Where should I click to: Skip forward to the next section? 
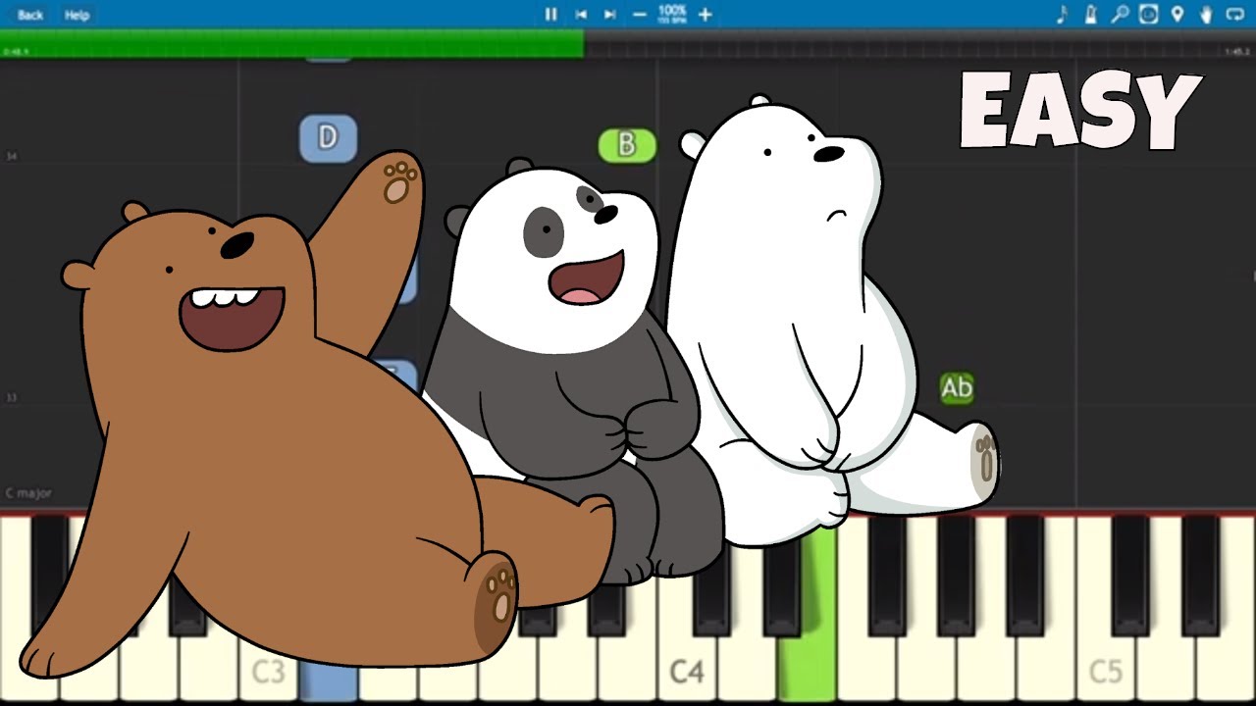tap(609, 15)
